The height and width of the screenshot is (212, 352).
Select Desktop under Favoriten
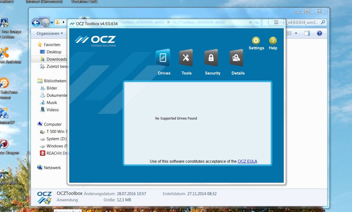[54, 52]
